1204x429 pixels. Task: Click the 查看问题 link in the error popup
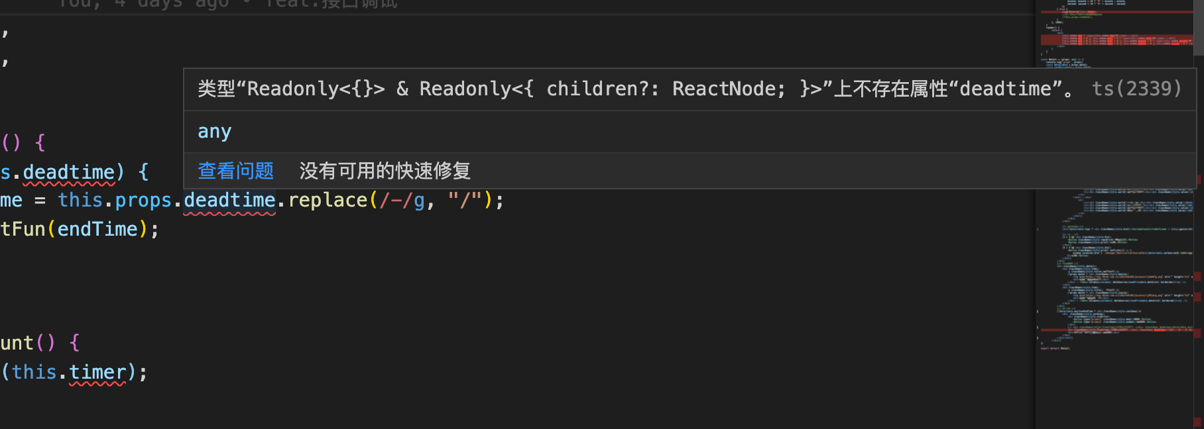tap(235, 171)
